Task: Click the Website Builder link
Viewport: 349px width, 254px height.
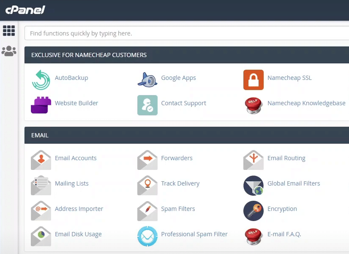Action: (x=76, y=103)
